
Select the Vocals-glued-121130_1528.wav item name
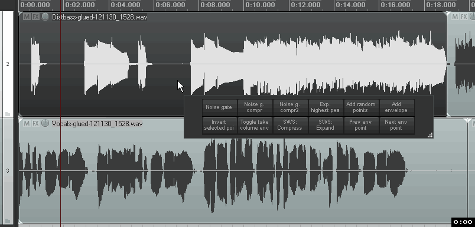coord(97,124)
